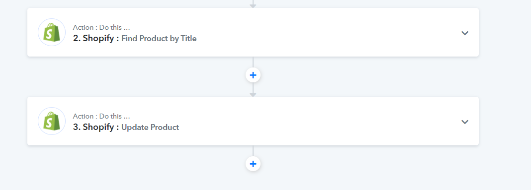531x190 pixels.
Task: Open step 3 Shopify action card
Action: coord(253,122)
